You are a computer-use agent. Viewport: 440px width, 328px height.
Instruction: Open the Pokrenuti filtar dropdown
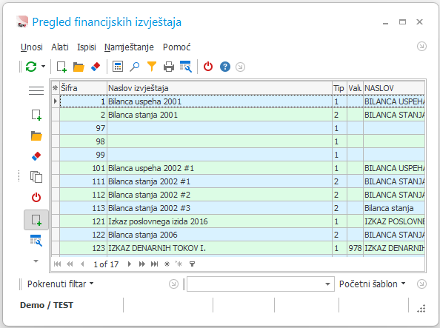coord(60,284)
